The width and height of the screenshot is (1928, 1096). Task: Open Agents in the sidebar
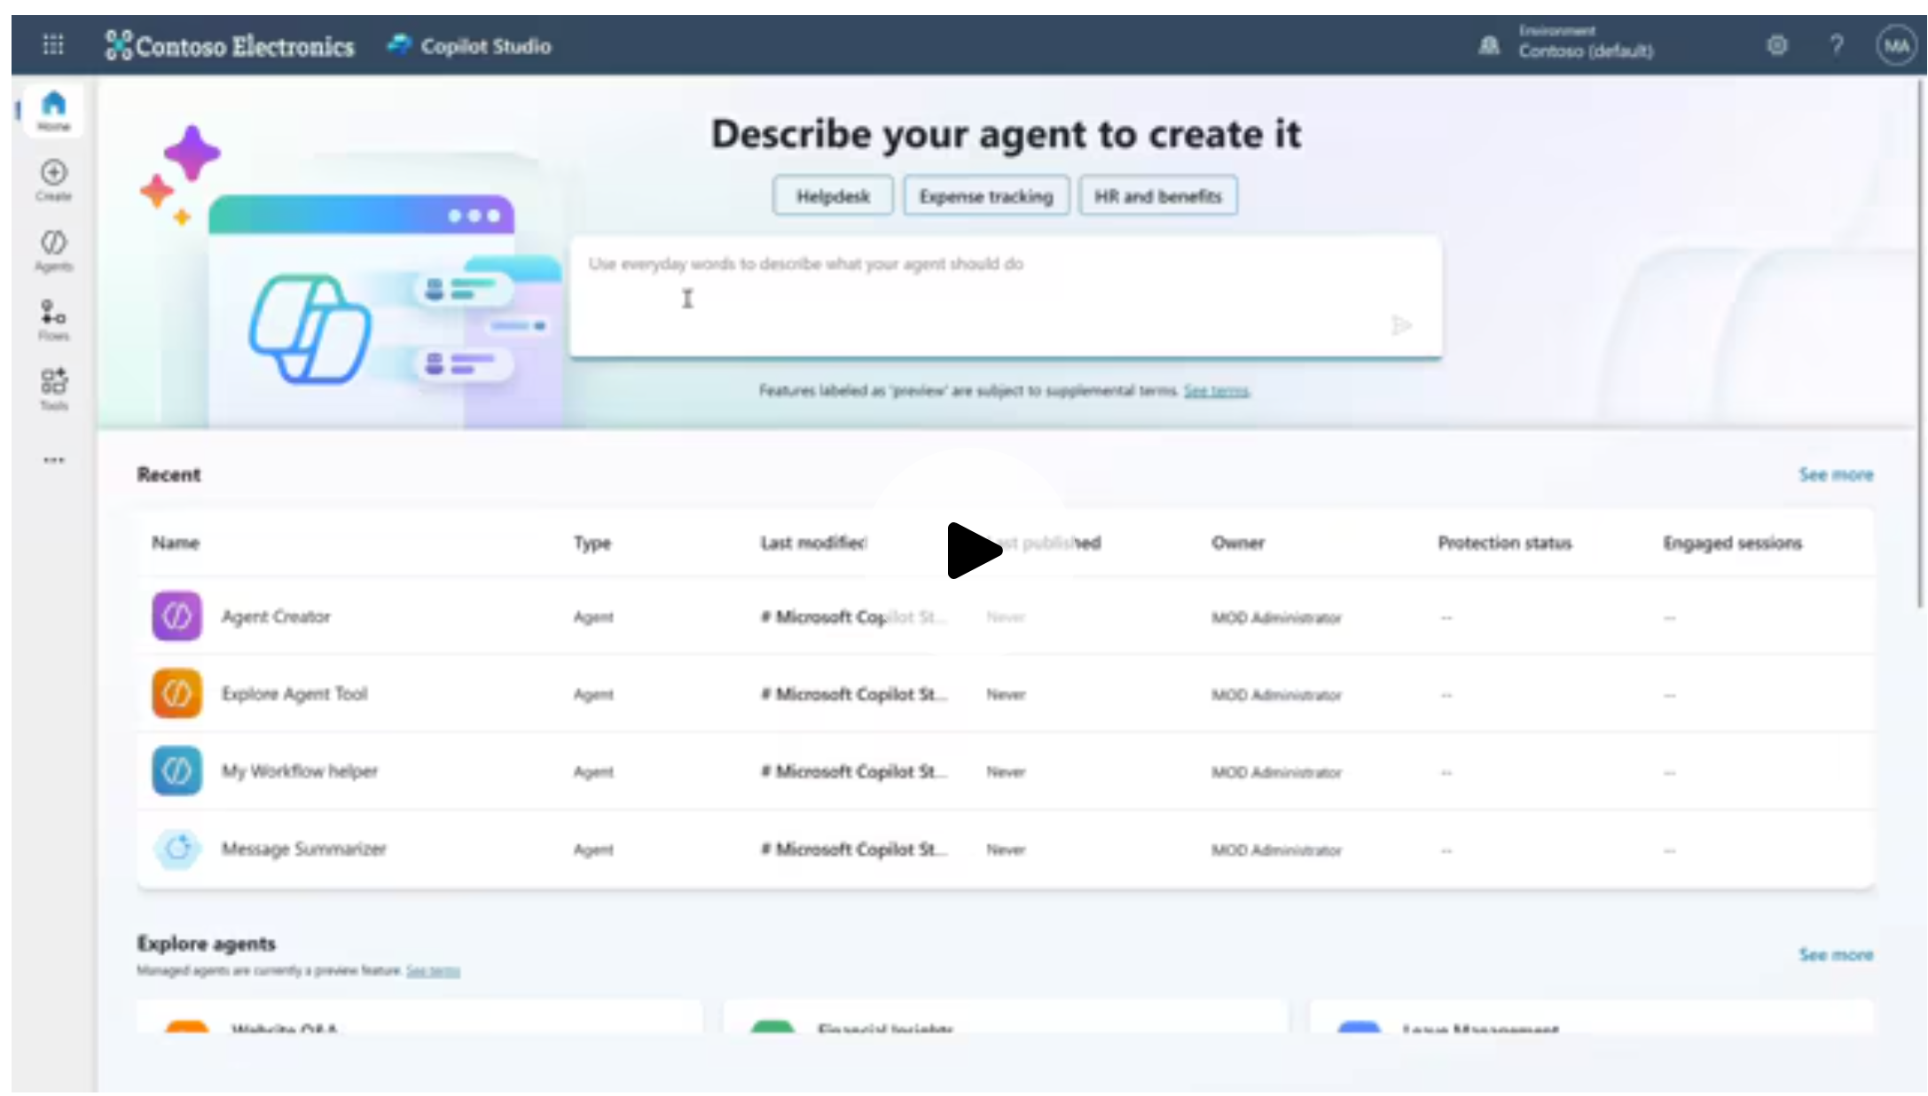coord(53,250)
